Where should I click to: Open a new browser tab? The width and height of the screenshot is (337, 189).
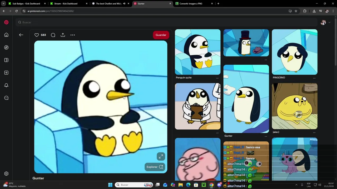(x=218, y=4)
